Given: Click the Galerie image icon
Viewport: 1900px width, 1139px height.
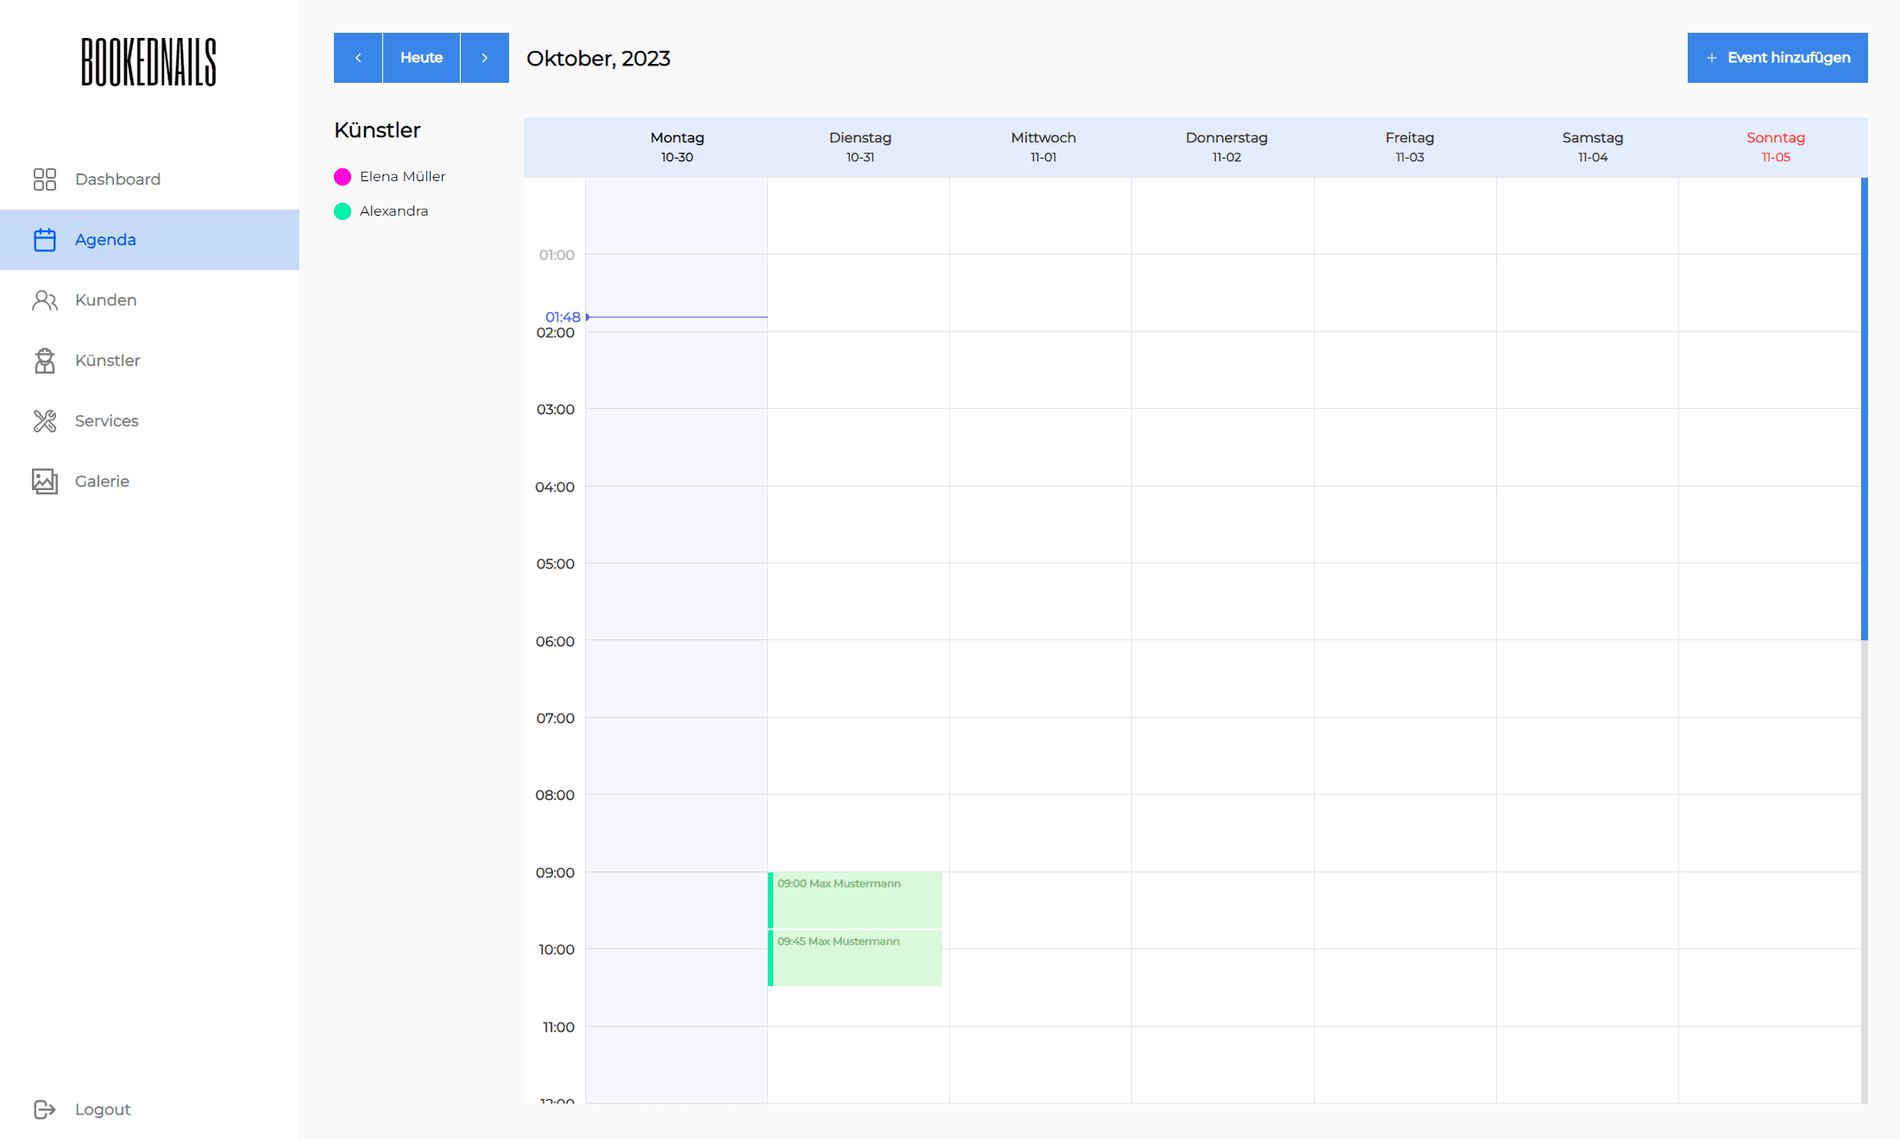Looking at the screenshot, I should click(45, 481).
